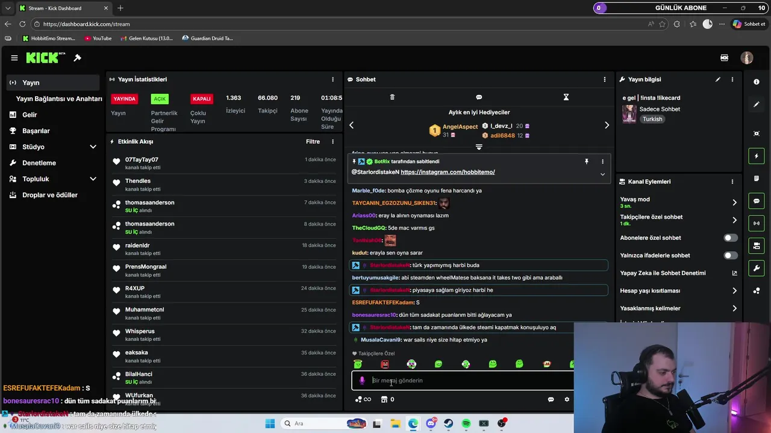Open the hamburger menu beside Kick logo
This screenshot has width=771, height=433.
14,58
